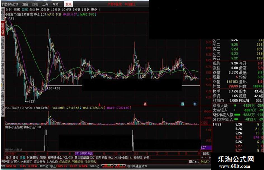Open the 技术分析 side tab

3,28
